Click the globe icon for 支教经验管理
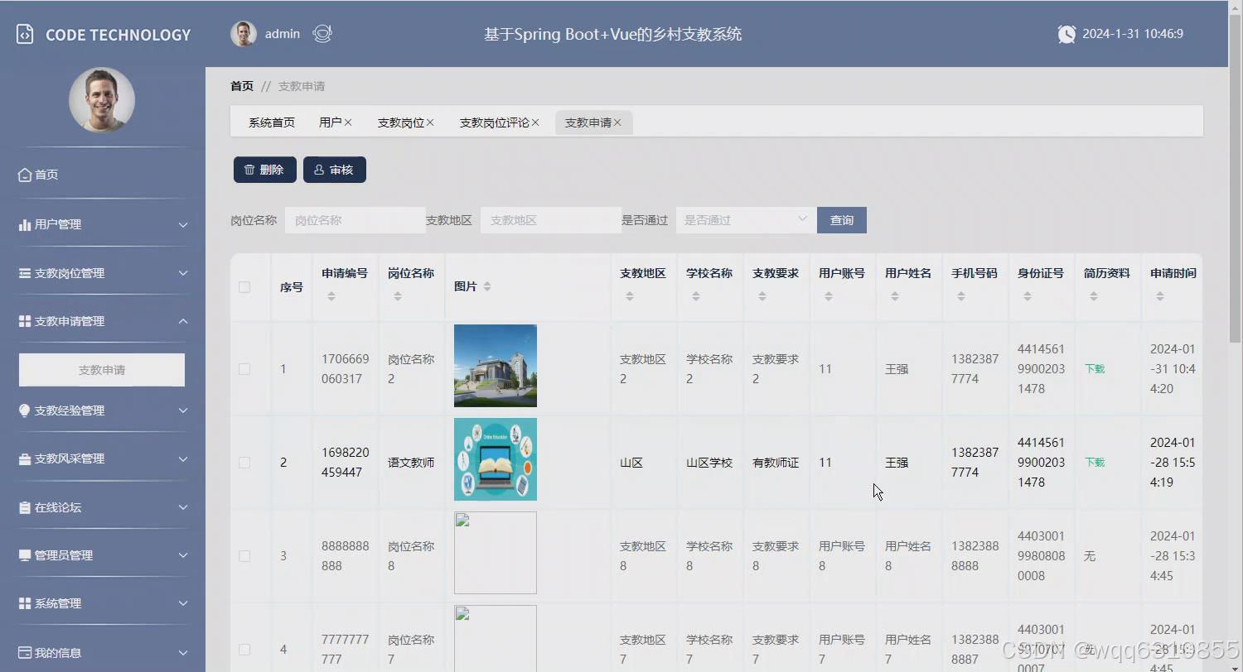Viewport: 1243px width, 672px height. [26, 410]
